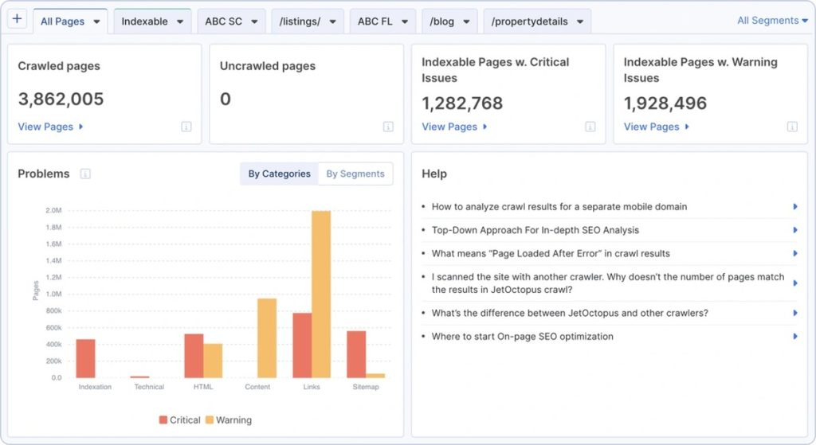
Task: Select the /blog segment tab
Action: (x=442, y=21)
